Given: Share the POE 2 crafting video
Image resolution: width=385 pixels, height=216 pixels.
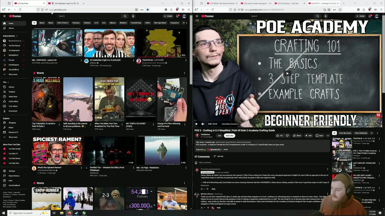Looking at the screenshot, I should tap(297, 136).
